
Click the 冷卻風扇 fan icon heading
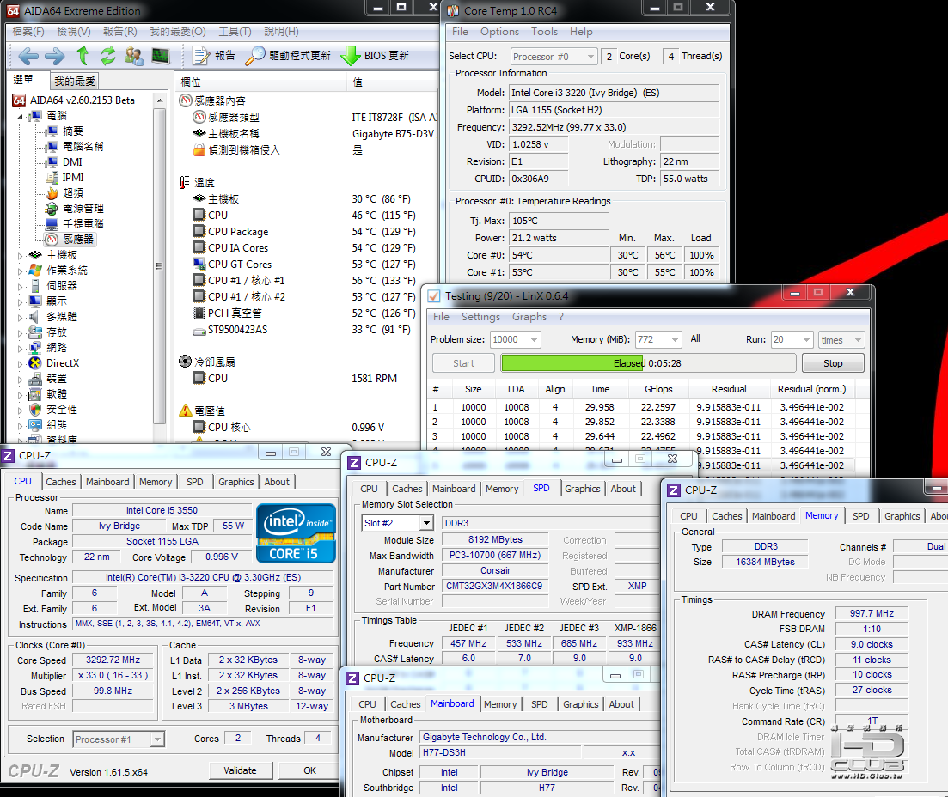[x=207, y=362]
